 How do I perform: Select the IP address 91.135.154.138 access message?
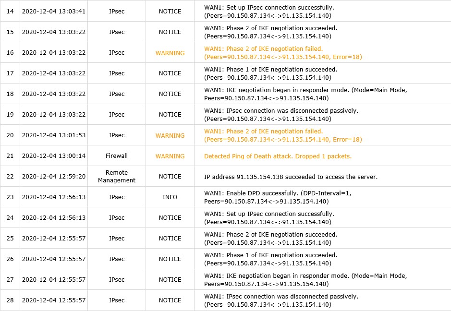291,177
